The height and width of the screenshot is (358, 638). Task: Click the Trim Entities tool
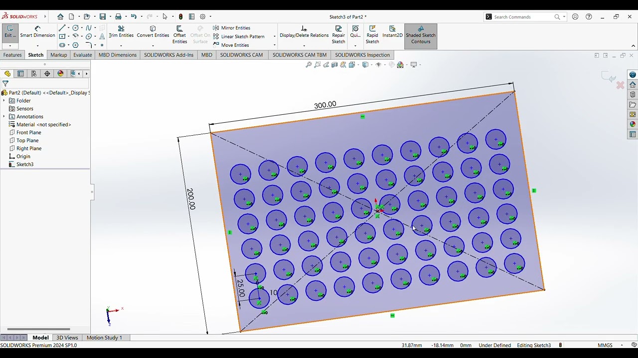(121, 32)
